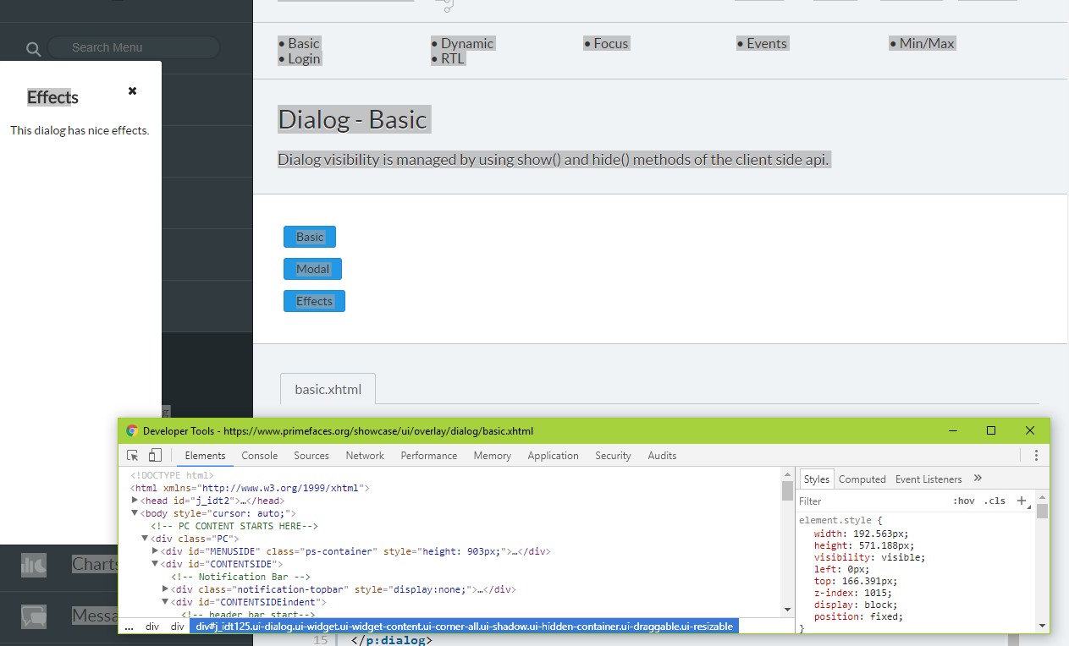Click the Messages sidebar icon

34,616
